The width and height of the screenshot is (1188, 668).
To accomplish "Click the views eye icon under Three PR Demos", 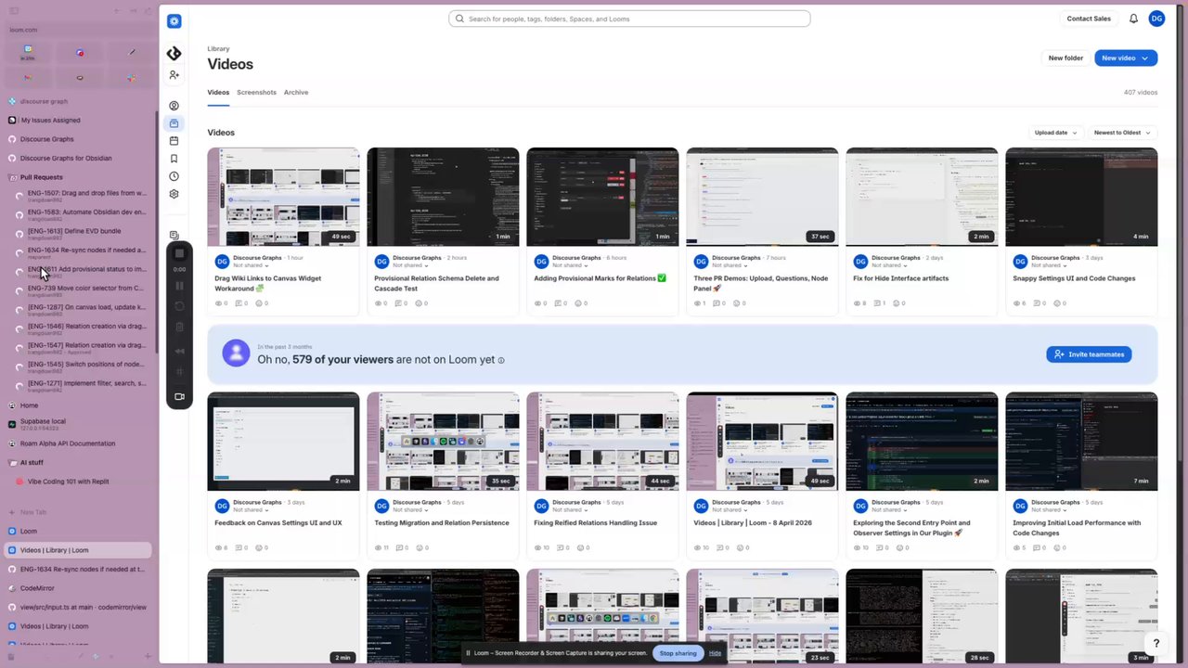I will [x=696, y=303].
